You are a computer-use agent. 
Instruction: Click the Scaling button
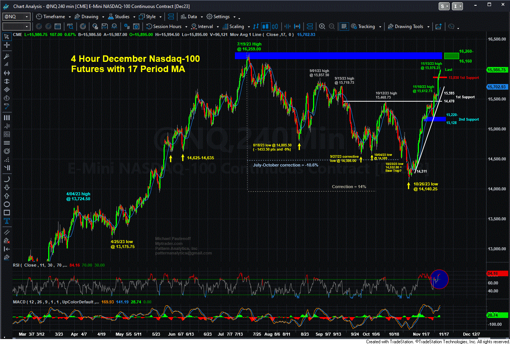pyautogui.click(x=233, y=27)
